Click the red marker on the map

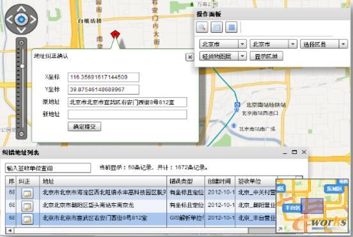coord(115,34)
